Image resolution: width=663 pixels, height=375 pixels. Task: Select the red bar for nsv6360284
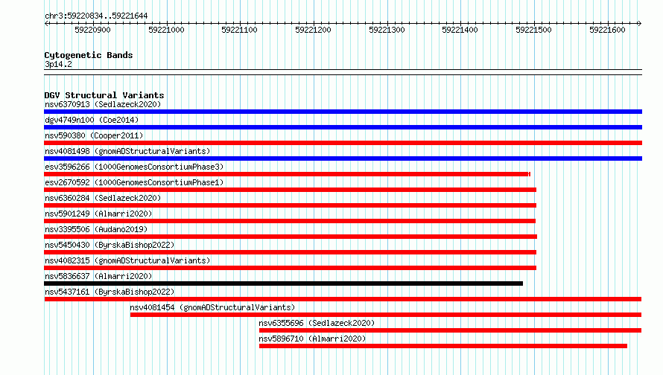click(x=290, y=205)
